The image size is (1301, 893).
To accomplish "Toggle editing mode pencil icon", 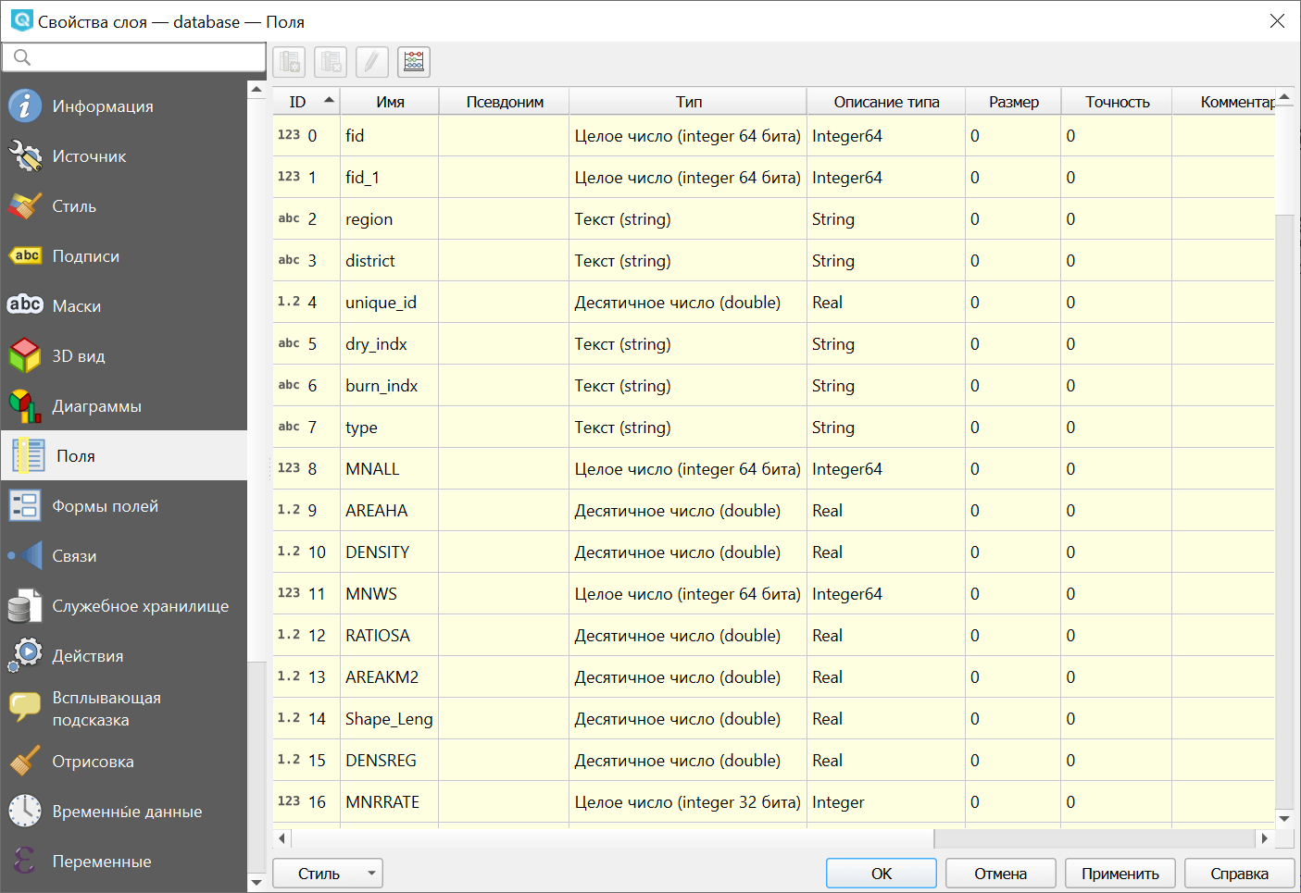I will 371,62.
